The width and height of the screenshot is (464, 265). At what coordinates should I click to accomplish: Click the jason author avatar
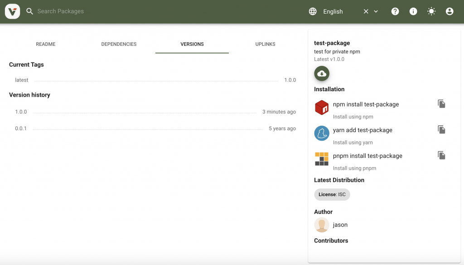pyautogui.click(x=322, y=225)
